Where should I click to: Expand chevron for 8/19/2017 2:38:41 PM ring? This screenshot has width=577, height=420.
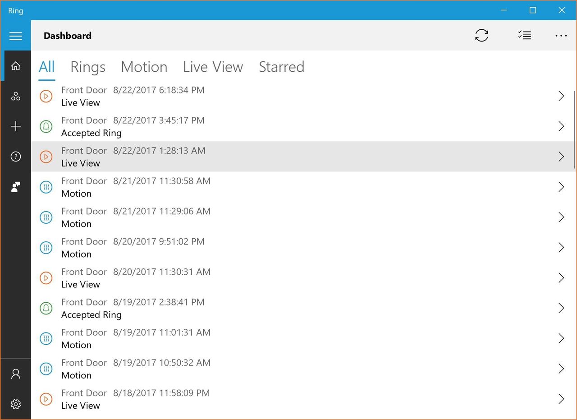[561, 308]
